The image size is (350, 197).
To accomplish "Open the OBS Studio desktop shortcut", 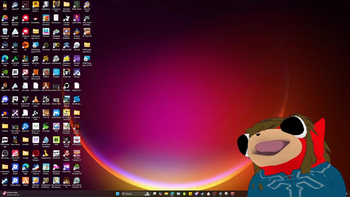I will [x=5, y=155].
